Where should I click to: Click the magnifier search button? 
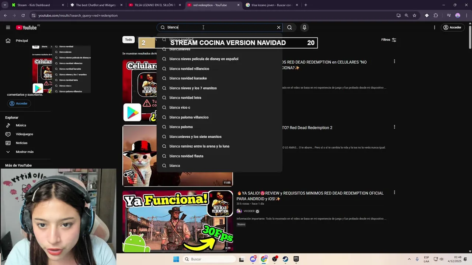point(289,27)
